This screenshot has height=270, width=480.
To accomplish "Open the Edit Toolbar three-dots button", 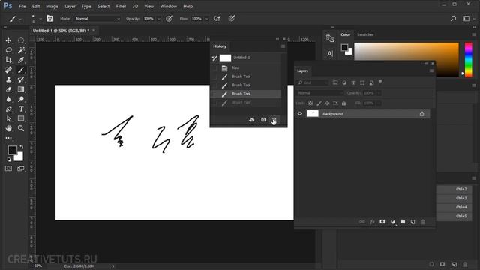I will tap(8, 138).
